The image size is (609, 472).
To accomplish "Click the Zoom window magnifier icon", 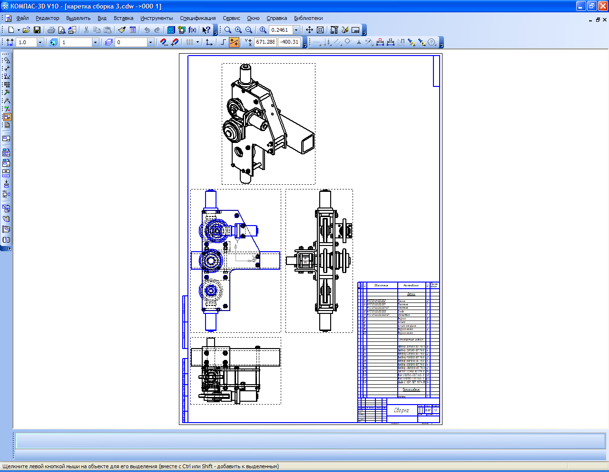I will [228, 30].
